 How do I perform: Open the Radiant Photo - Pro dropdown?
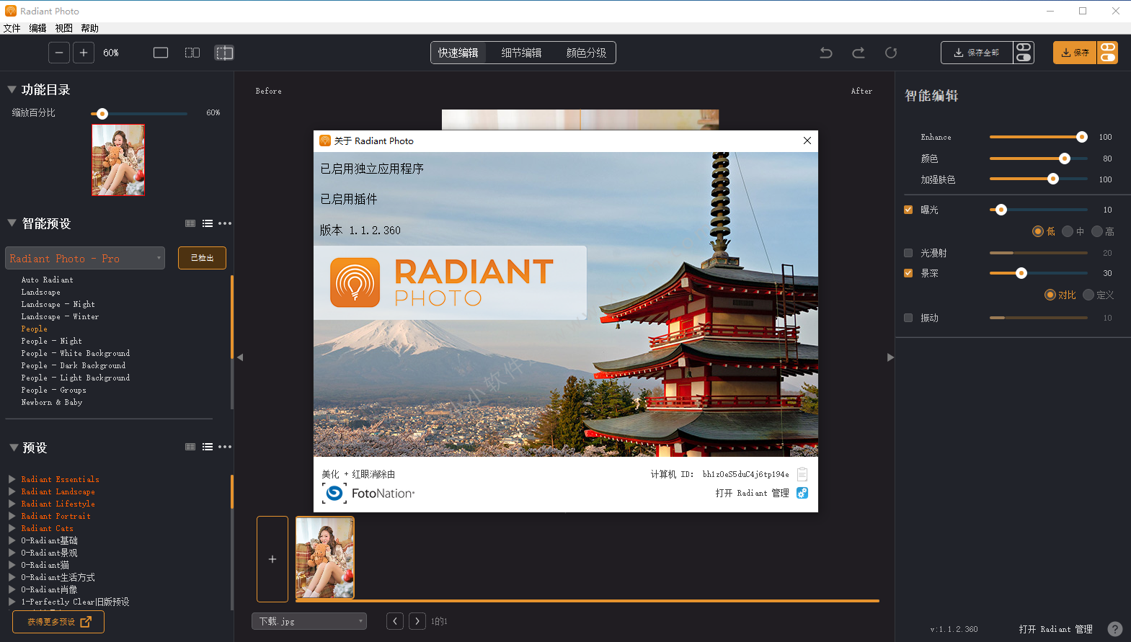(x=85, y=258)
